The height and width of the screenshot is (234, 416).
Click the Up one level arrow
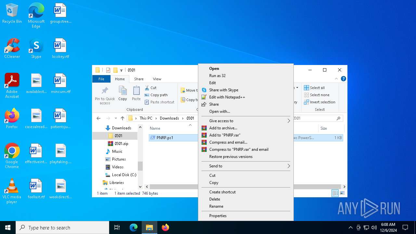pyautogui.click(x=122, y=118)
